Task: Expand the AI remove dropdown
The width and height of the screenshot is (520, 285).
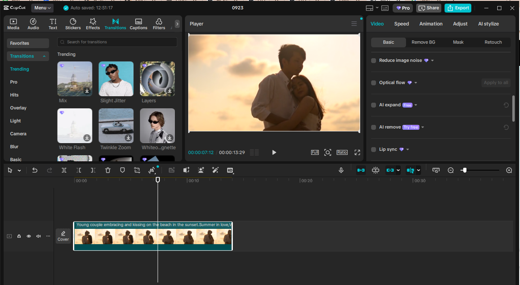Action: [x=422, y=127]
